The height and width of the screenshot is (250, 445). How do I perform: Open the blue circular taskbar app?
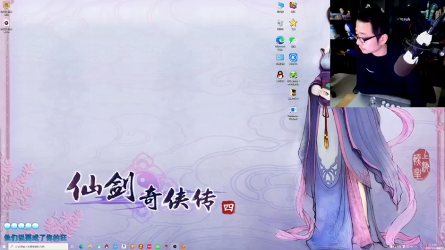click(115, 247)
